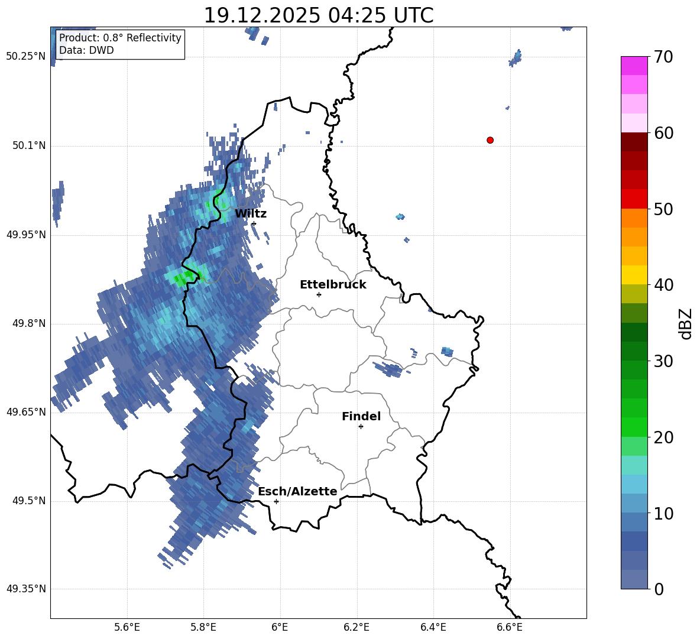Click the 6.2°E longitude label
Screen dimensions: 700x639
click(x=357, y=627)
